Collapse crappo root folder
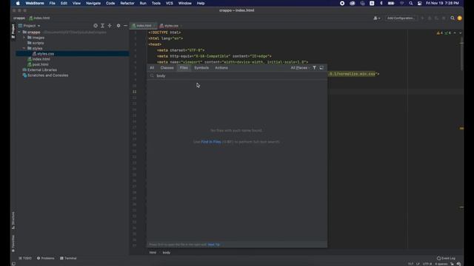This screenshot has width=474, height=266. (19, 32)
